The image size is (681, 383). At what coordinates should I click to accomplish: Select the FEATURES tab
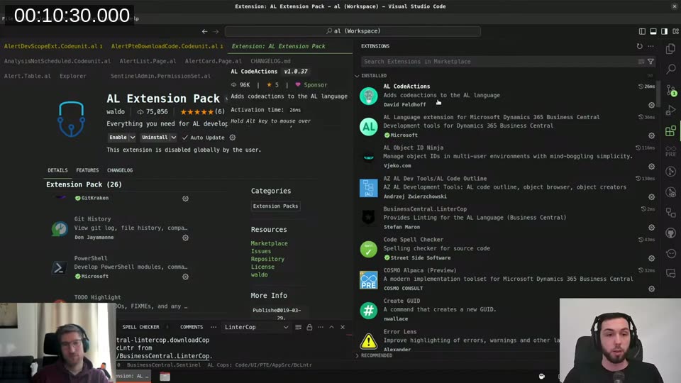point(87,170)
